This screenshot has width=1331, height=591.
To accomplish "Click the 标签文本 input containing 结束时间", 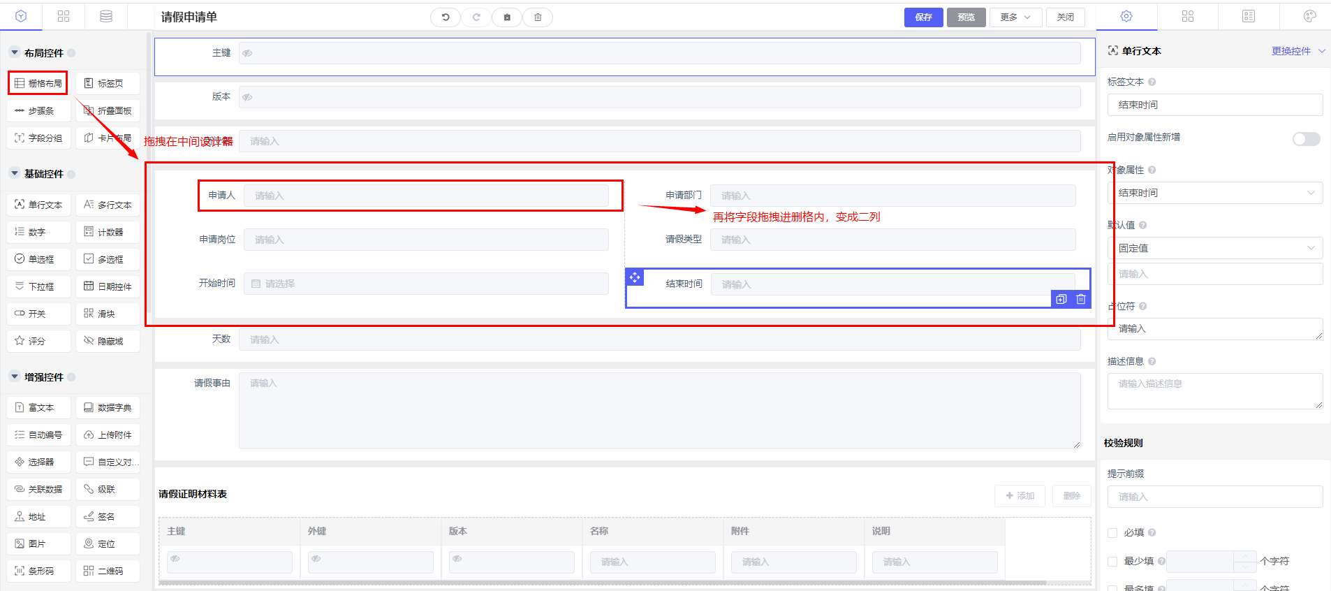I will pos(1214,105).
